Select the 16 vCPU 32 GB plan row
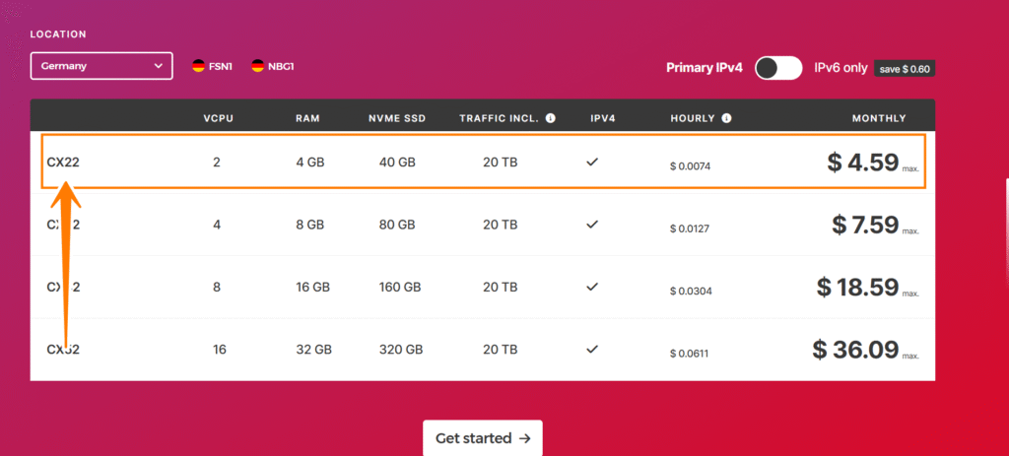This screenshot has width=1009, height=456. pyautogui.click(x=483, y=350)
